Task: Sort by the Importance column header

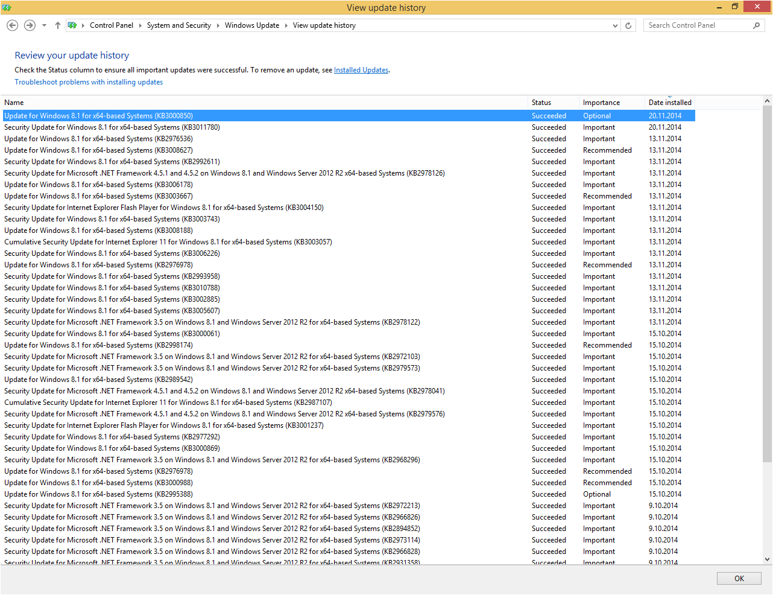Action: [x=611, y=103]
